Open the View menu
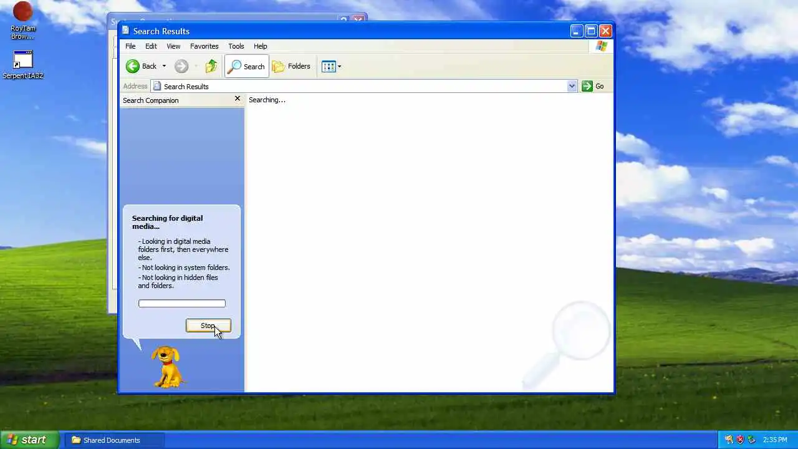The image size is (798, 449). tap(173, 46)
